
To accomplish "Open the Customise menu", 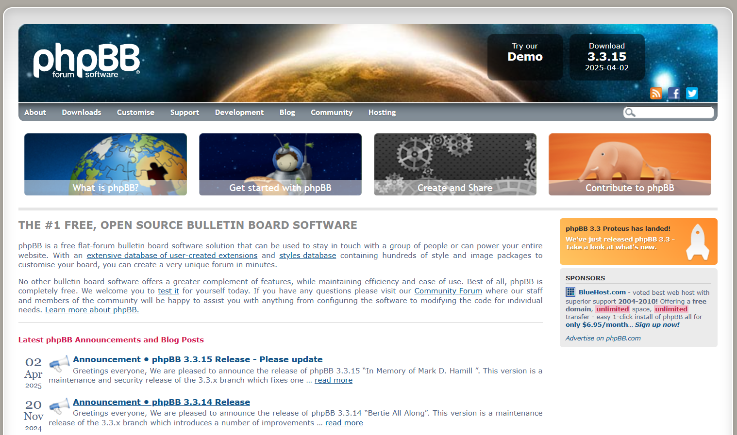I will (135, 112).
